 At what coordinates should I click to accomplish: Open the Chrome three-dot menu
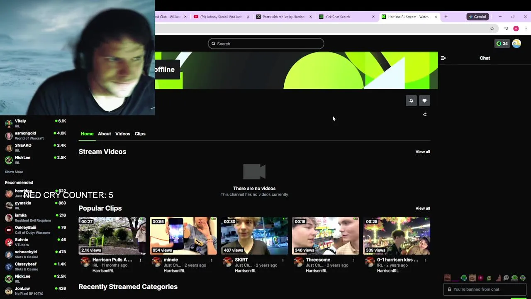(526, 29)
